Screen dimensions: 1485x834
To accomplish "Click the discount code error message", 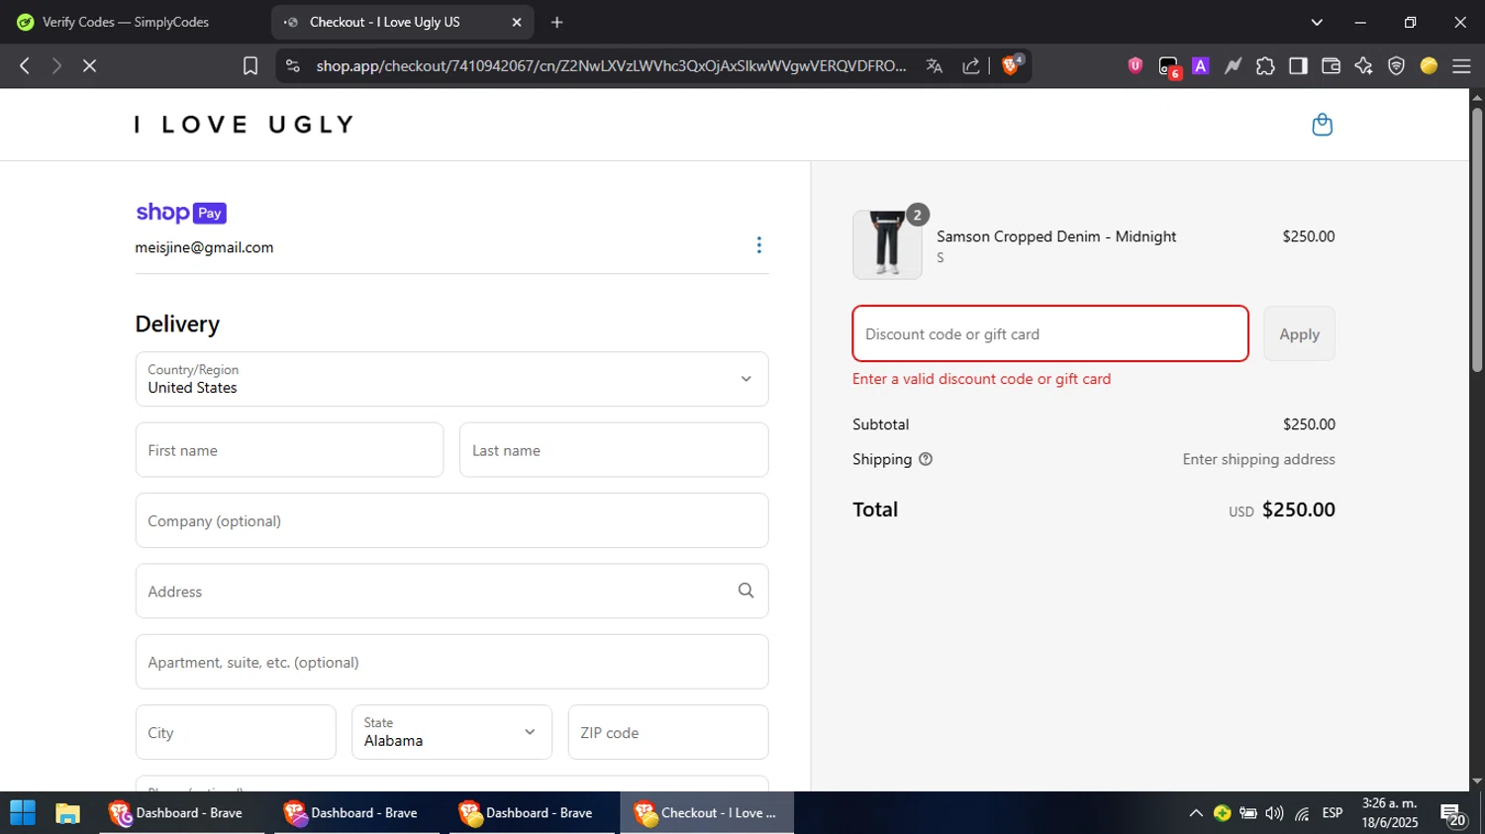I will [981, 379].
